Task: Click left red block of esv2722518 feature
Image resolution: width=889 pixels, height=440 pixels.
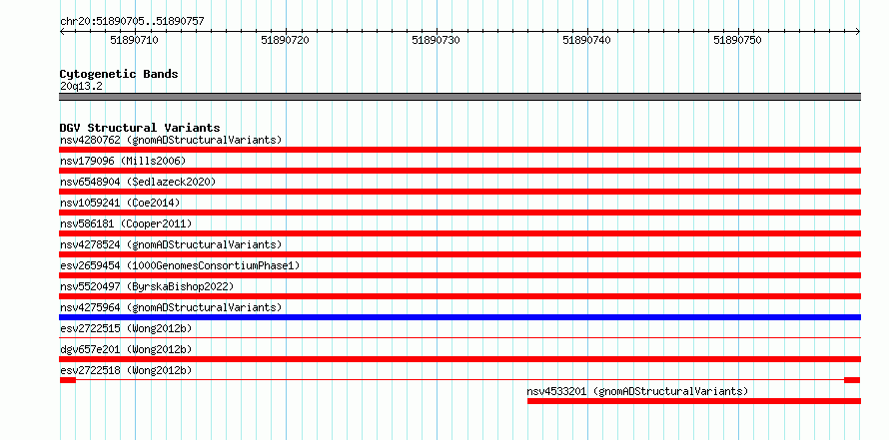Action: click(68, 380)
